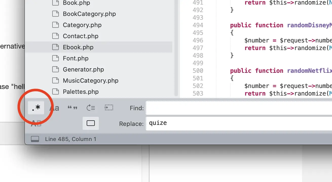Click the randomDisneyM function declaration
Viewport: 332px width, 182px height.
pos(281,25)
